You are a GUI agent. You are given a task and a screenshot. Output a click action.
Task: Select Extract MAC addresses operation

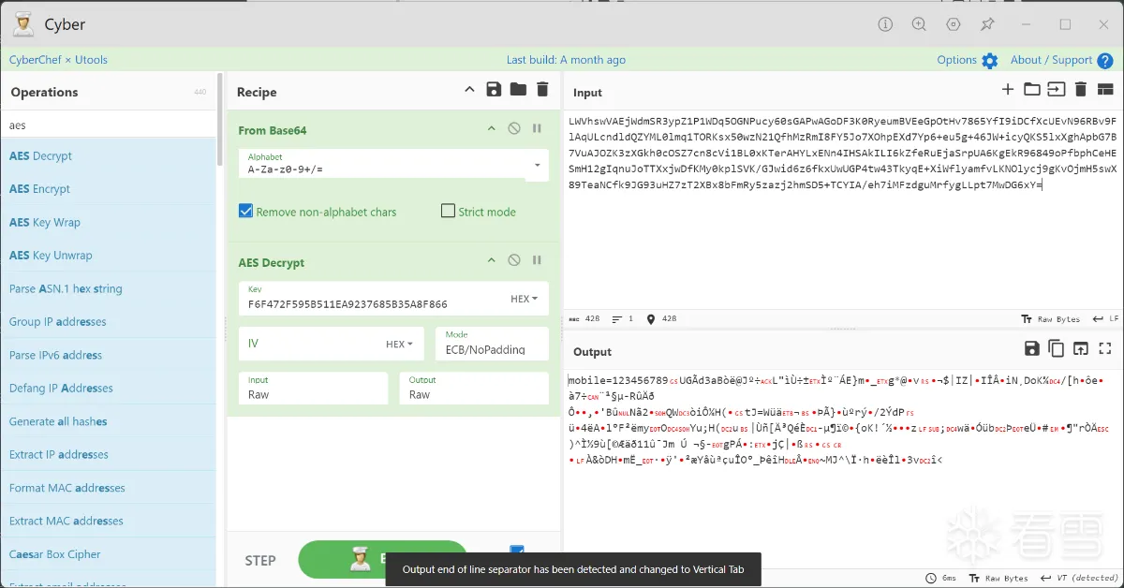108,522
